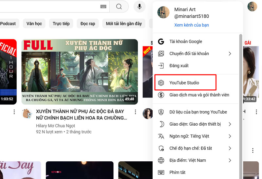Open Tài khoản Google menu entry

click(196, 42)
